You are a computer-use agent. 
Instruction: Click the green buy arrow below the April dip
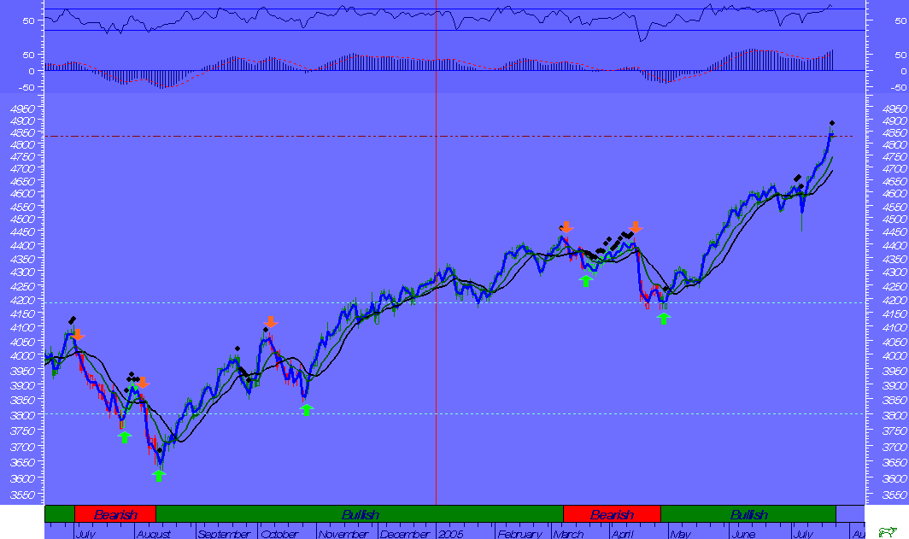point(665,317)
